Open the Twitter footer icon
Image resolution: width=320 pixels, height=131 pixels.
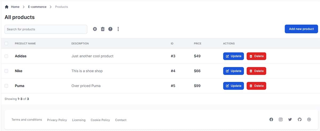tap(290, 120)
